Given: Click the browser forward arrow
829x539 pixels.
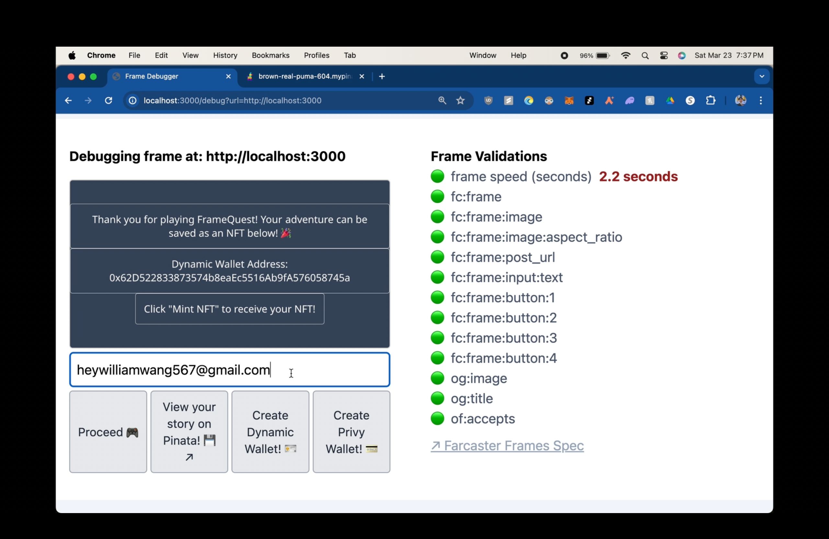Looking at the screenshot, I should click(88, 101).
